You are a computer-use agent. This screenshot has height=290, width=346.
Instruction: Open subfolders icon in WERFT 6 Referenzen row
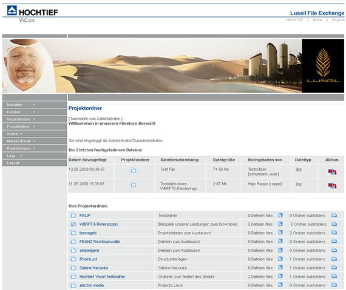(334, 224)
